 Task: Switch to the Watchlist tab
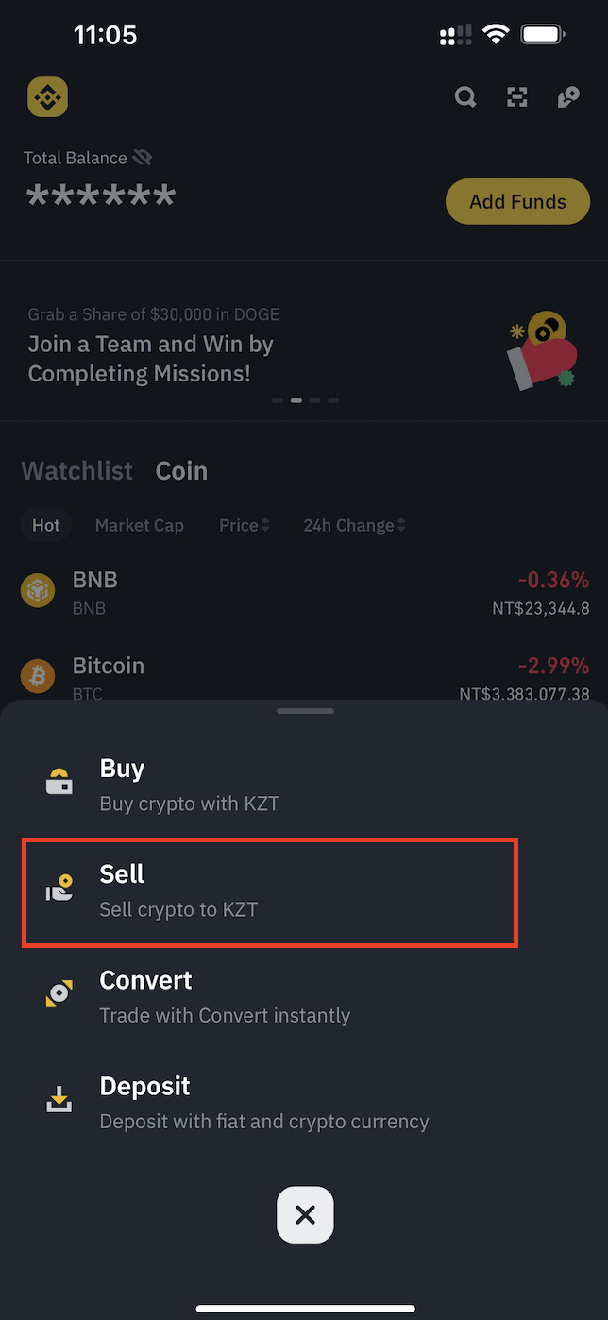click(77, 470)
